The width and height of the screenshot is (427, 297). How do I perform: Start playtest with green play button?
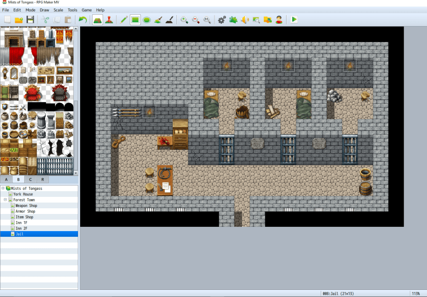(294, 19)
